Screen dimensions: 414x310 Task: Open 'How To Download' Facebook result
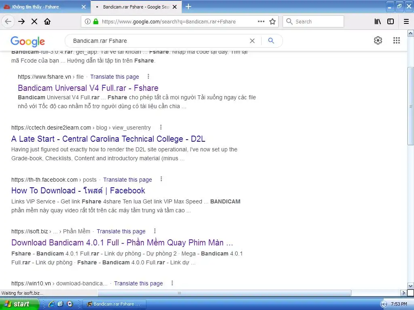pos(78,191)
